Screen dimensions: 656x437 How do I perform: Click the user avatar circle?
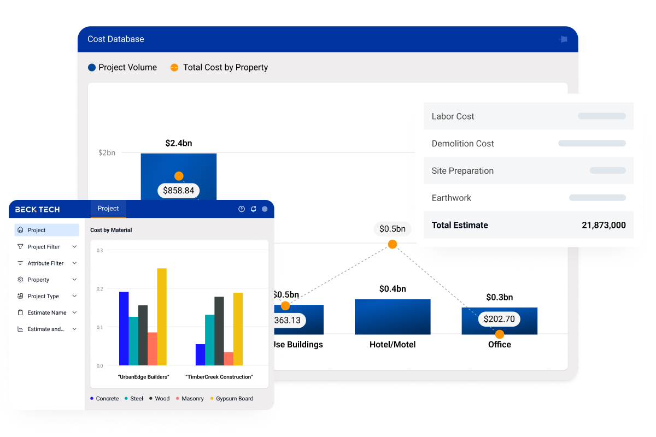[265, 209]
